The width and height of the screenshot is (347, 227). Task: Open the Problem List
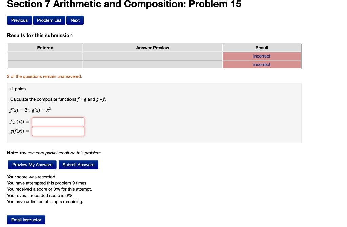[49, 20]
